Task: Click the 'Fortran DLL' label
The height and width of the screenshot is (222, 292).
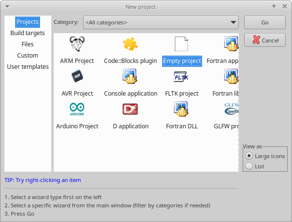Action: pyautogui.click(x=182, y=126)
